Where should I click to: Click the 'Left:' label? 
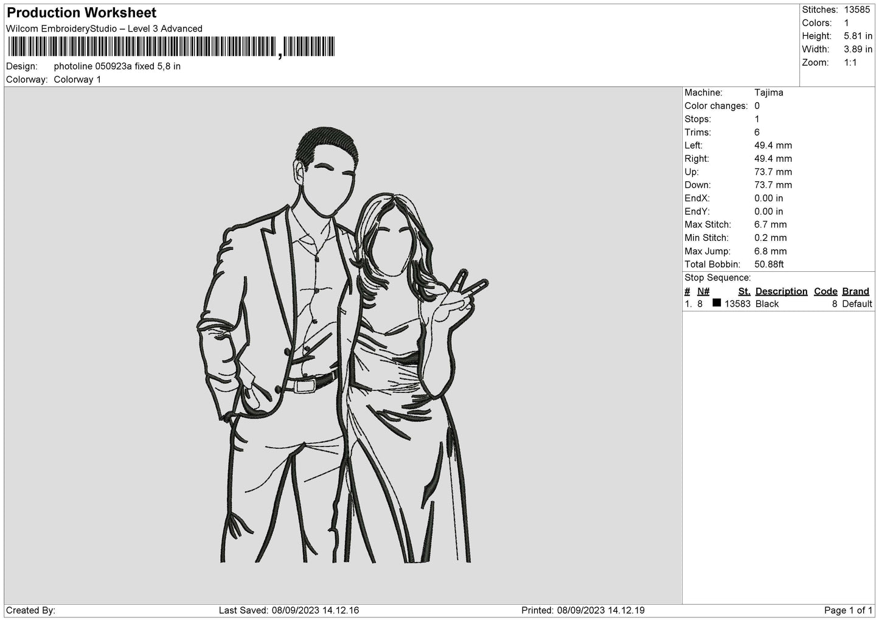[x=693, y=145]
